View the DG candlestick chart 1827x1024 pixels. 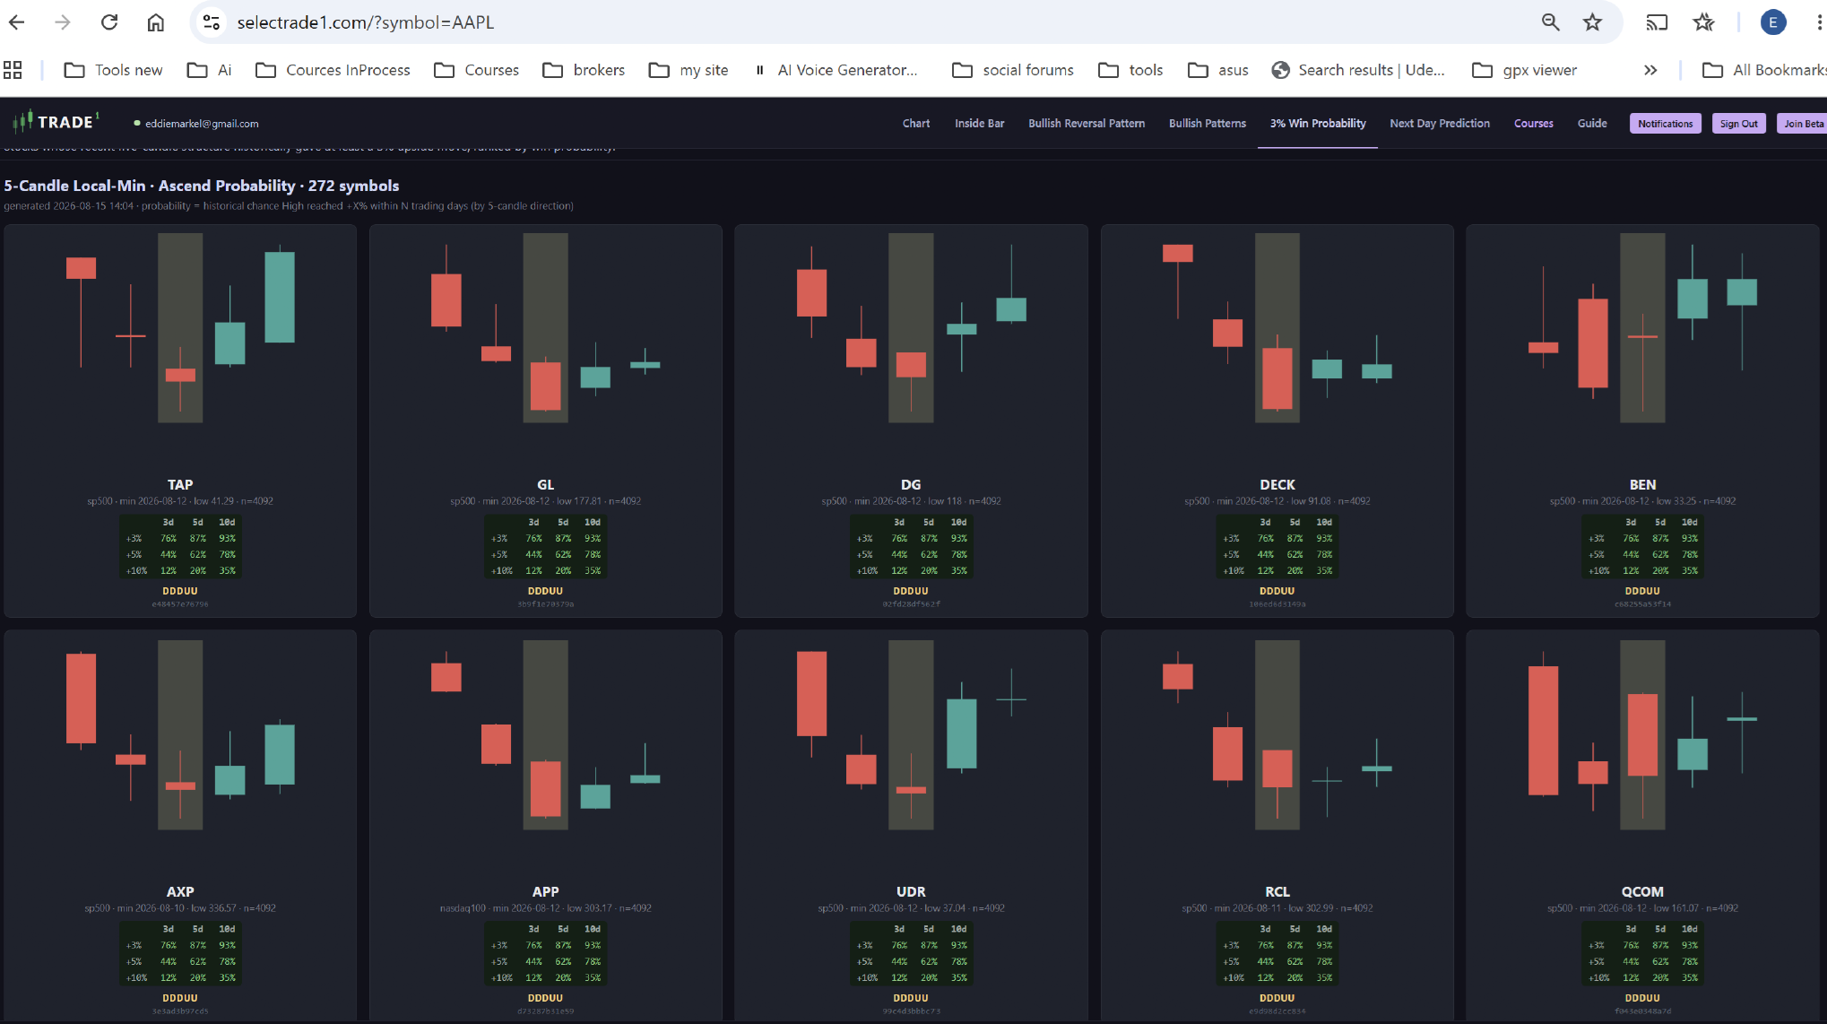point(911,328)
